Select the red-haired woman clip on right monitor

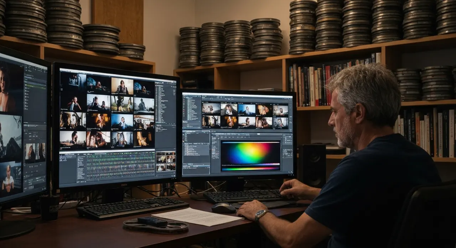click(x=264, y=123)
